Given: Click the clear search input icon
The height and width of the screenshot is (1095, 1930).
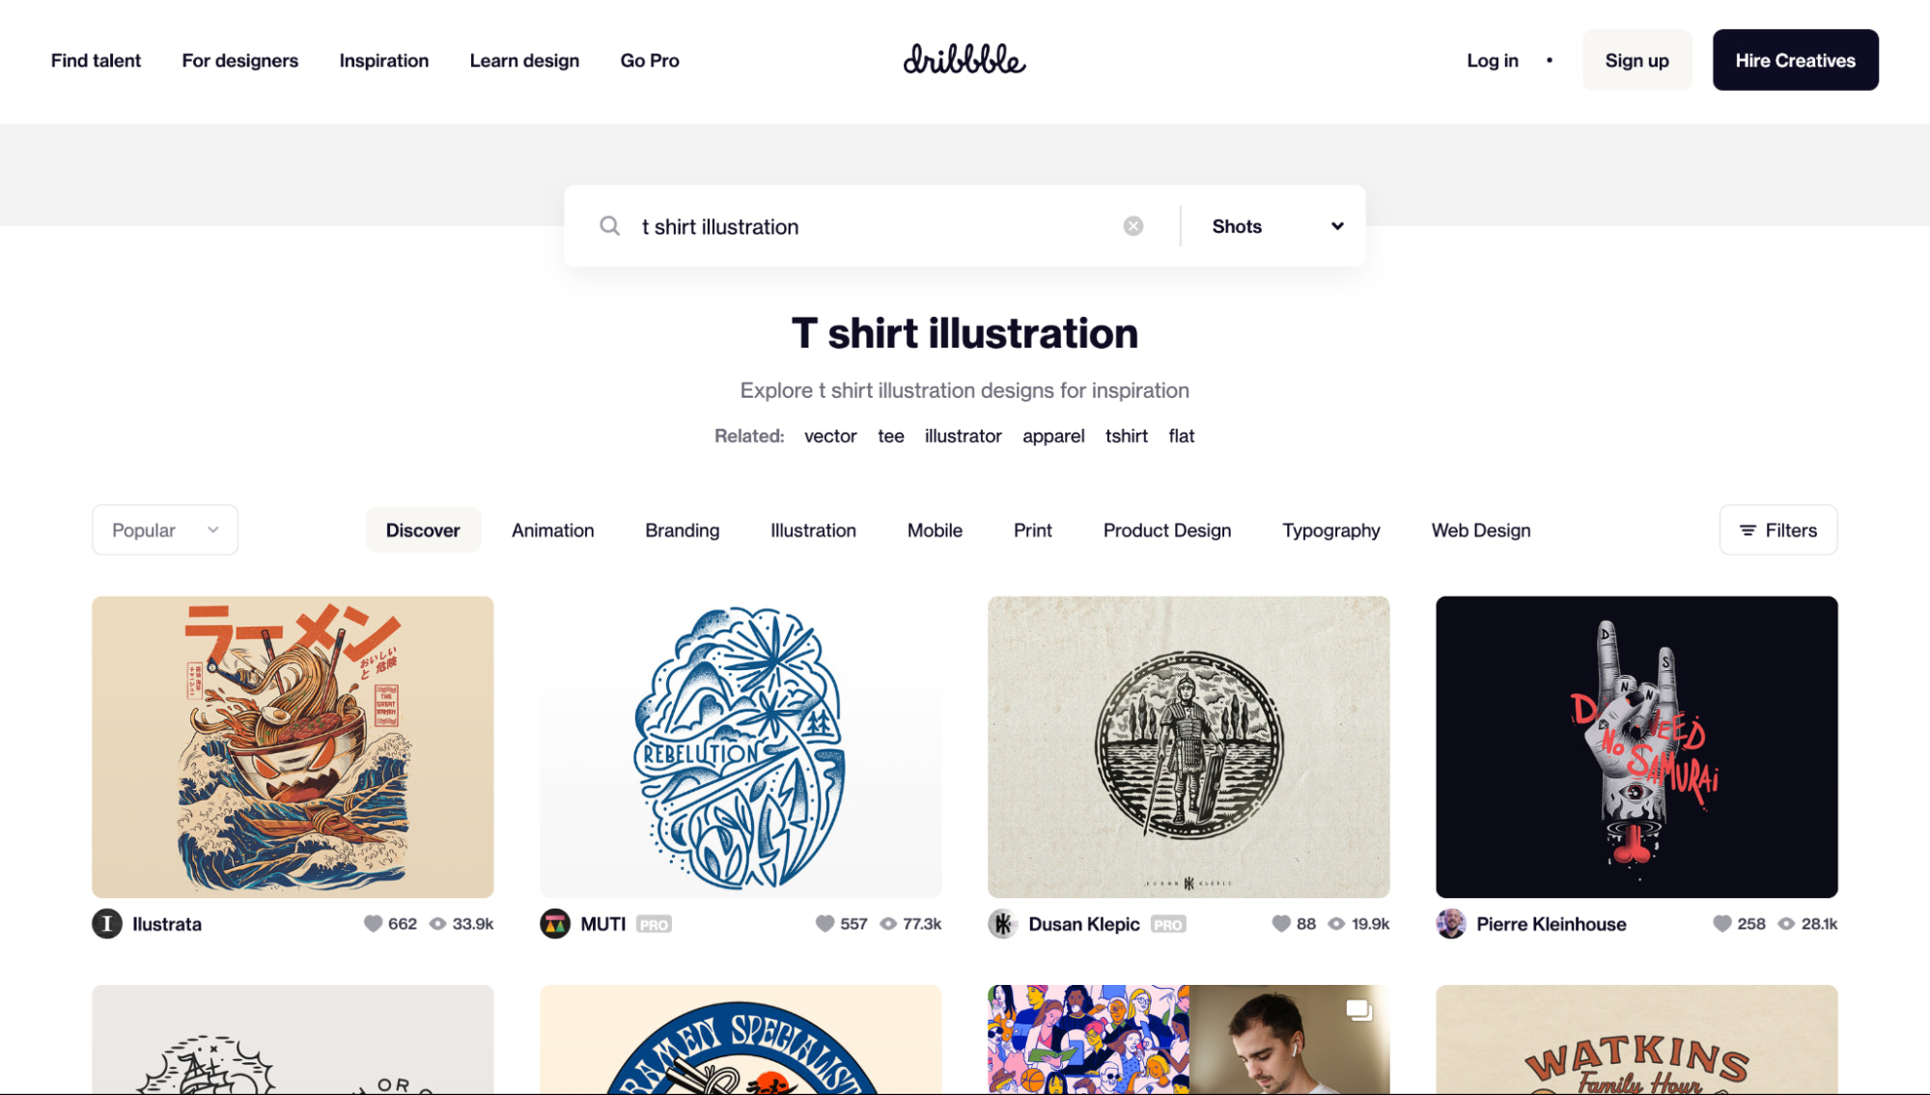Looking at the screenshot, I should pyautogui.click(x=1133, y=225).
